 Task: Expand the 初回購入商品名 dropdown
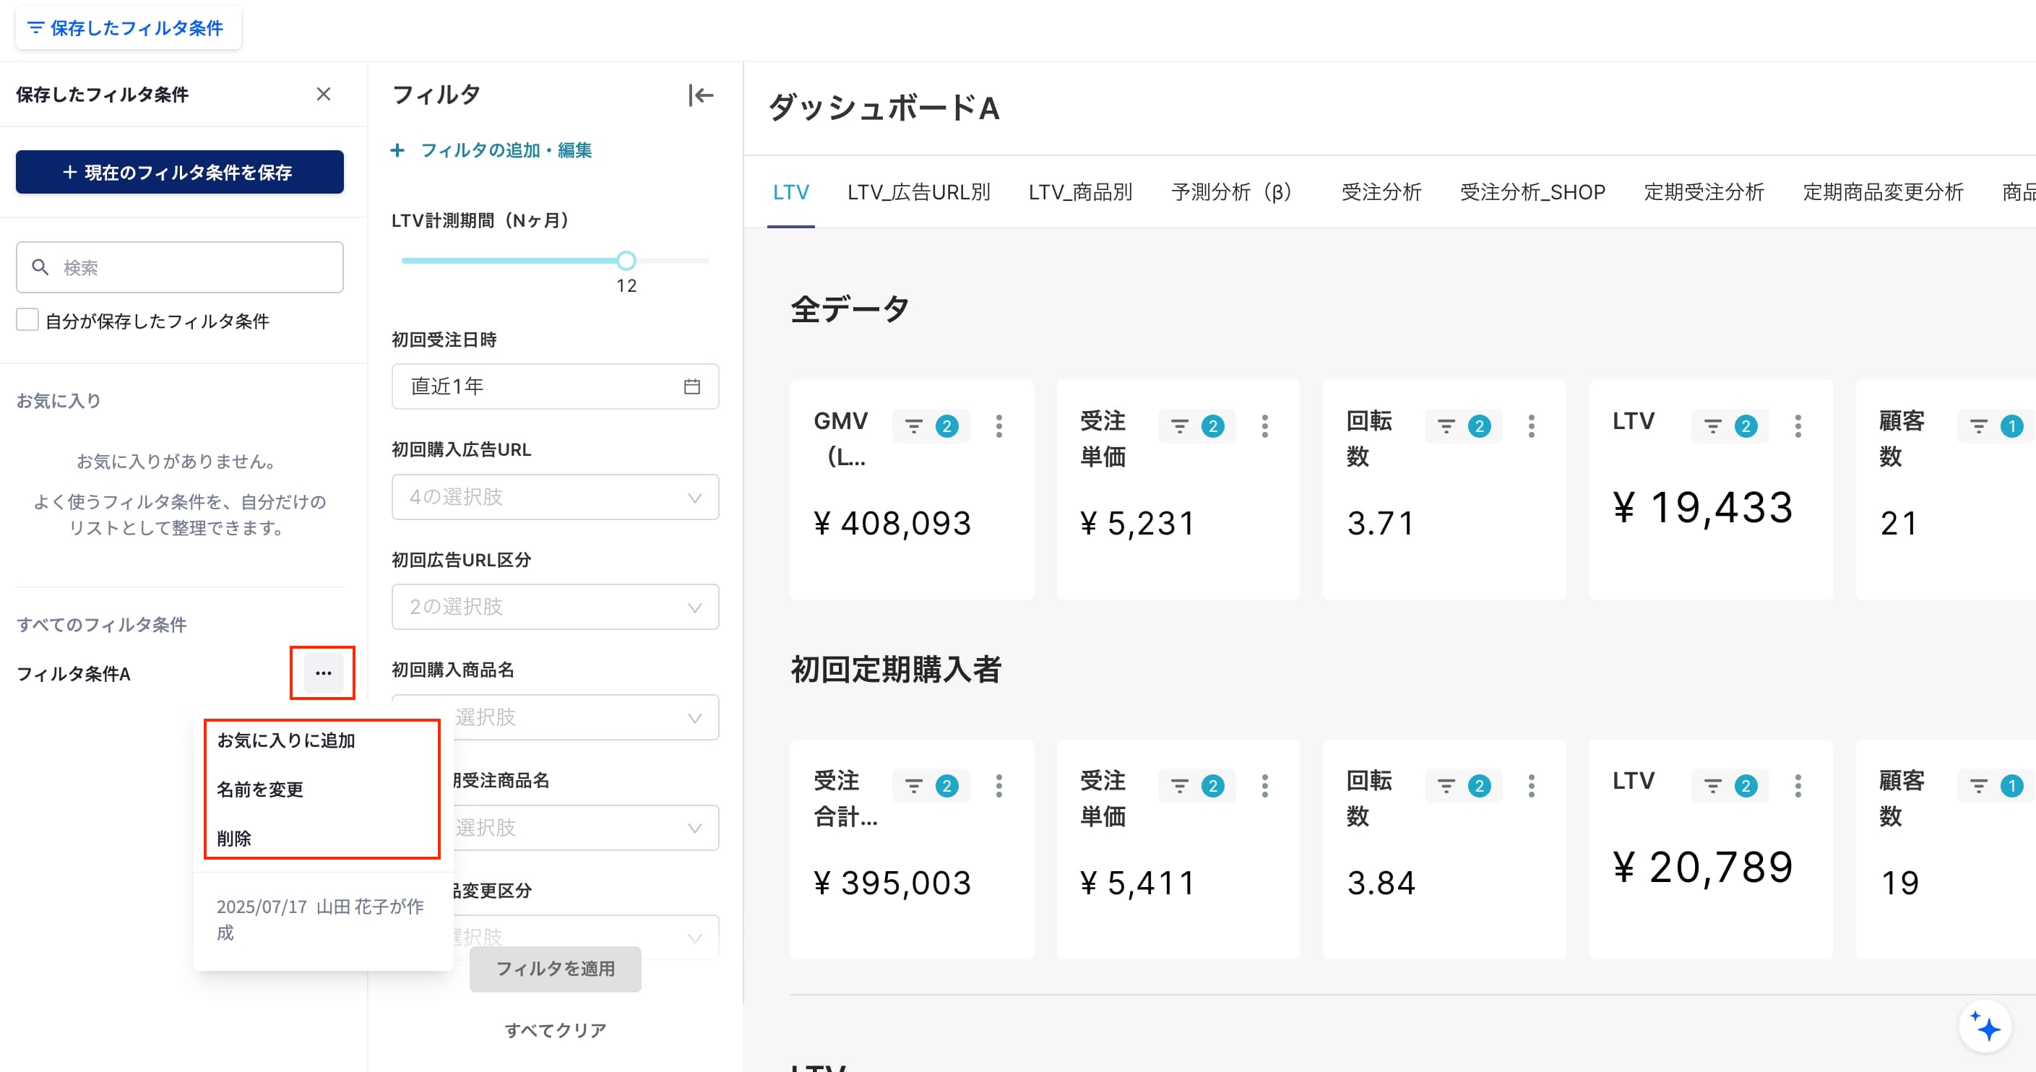555,717
